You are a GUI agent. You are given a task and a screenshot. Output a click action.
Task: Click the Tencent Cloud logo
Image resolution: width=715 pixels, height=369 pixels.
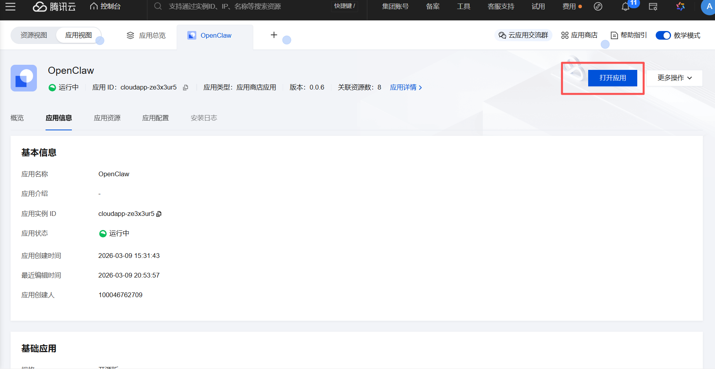click(x=54, y=6)
